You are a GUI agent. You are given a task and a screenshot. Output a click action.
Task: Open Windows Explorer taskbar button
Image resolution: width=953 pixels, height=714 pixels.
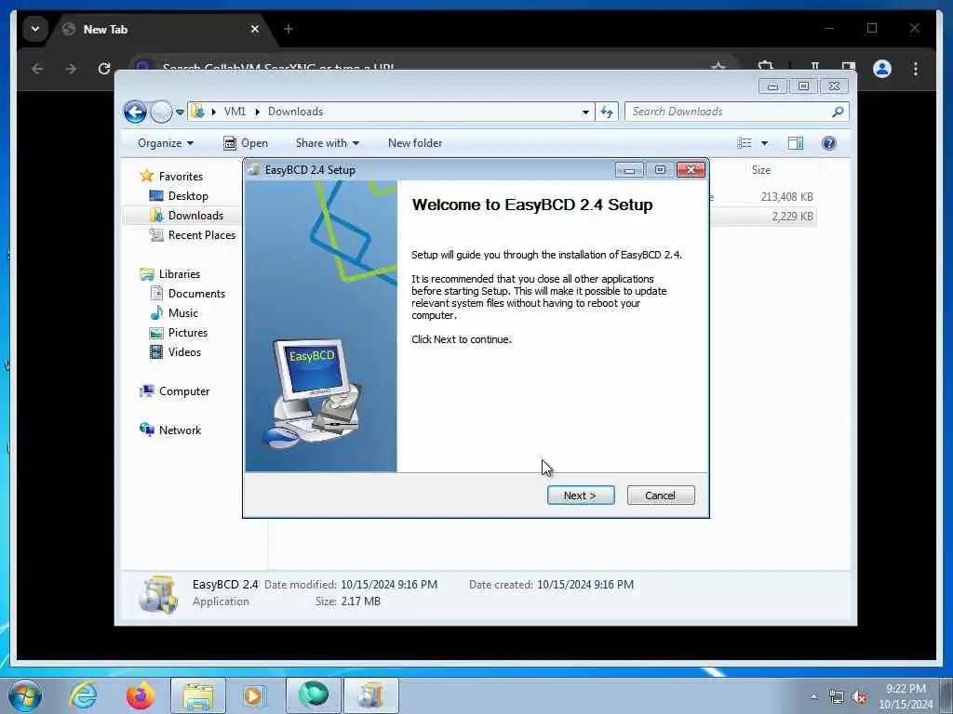point(197,695)
